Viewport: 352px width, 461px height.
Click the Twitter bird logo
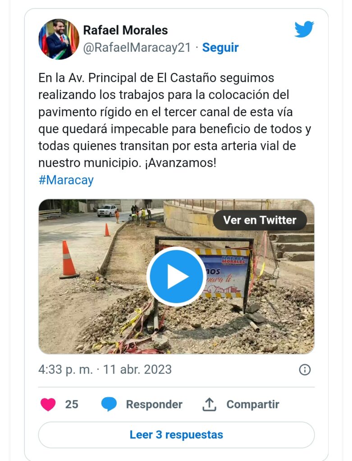point(304,29)
